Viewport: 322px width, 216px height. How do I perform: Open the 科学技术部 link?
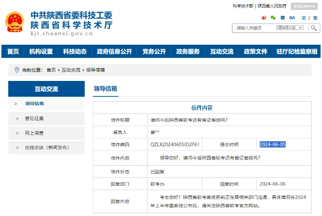243,6
